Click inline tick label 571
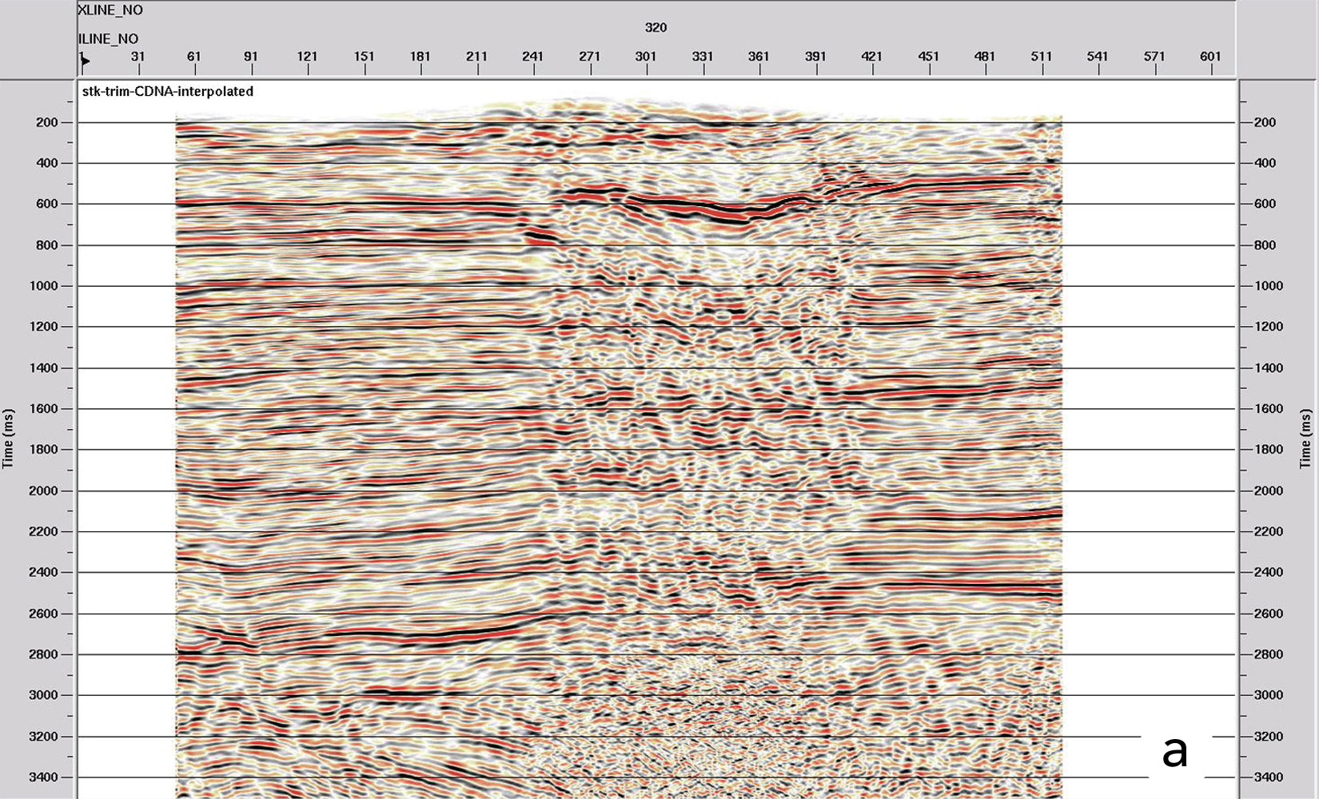The image size is (1319, 799). pos(1154,56)
